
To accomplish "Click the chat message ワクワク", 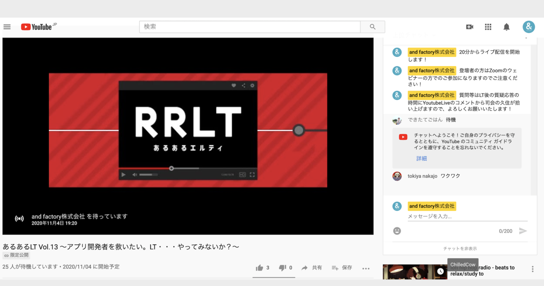I will [x=451, y=176].
